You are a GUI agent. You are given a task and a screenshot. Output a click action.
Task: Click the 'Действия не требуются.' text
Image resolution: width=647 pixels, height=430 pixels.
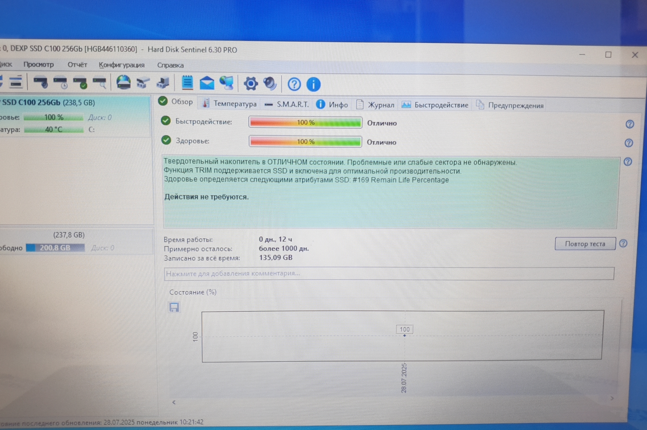point(206,197)
